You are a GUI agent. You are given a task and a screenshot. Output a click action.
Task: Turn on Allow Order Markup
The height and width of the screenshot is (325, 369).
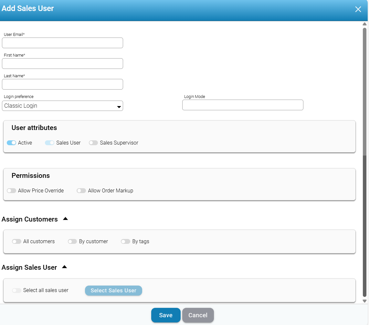pyautogui.click(x=81, y=190)
